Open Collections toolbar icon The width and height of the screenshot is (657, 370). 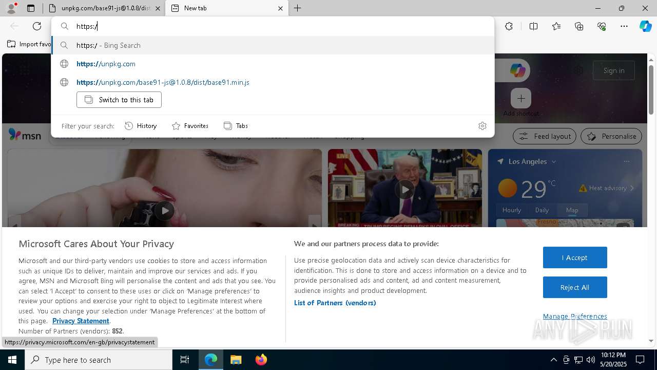point(579,26)
